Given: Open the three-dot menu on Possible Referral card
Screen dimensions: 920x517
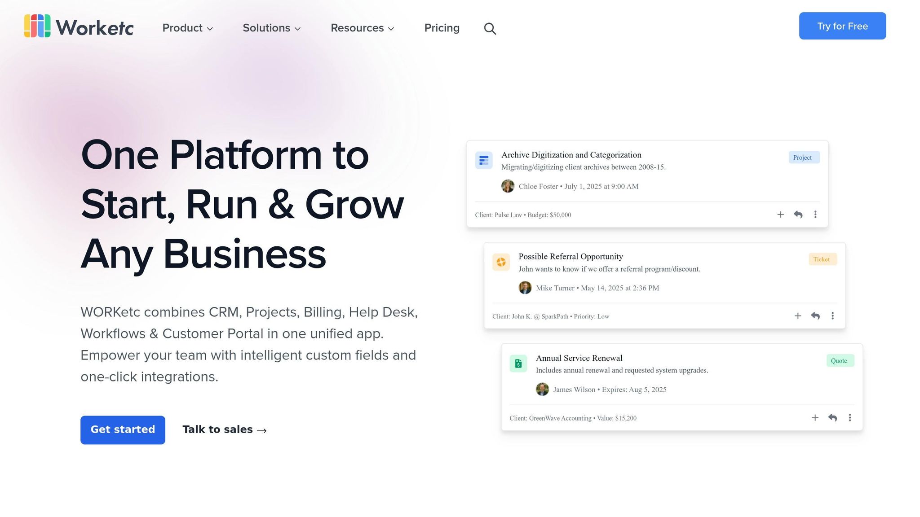Looking at the screenshot, I should (832, 316).
